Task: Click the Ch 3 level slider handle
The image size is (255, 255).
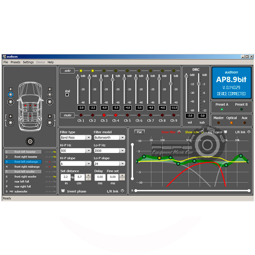Action: 101,80
